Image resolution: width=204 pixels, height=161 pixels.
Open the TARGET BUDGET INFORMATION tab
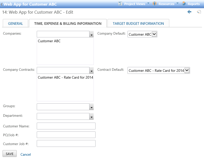pos(138,23)
